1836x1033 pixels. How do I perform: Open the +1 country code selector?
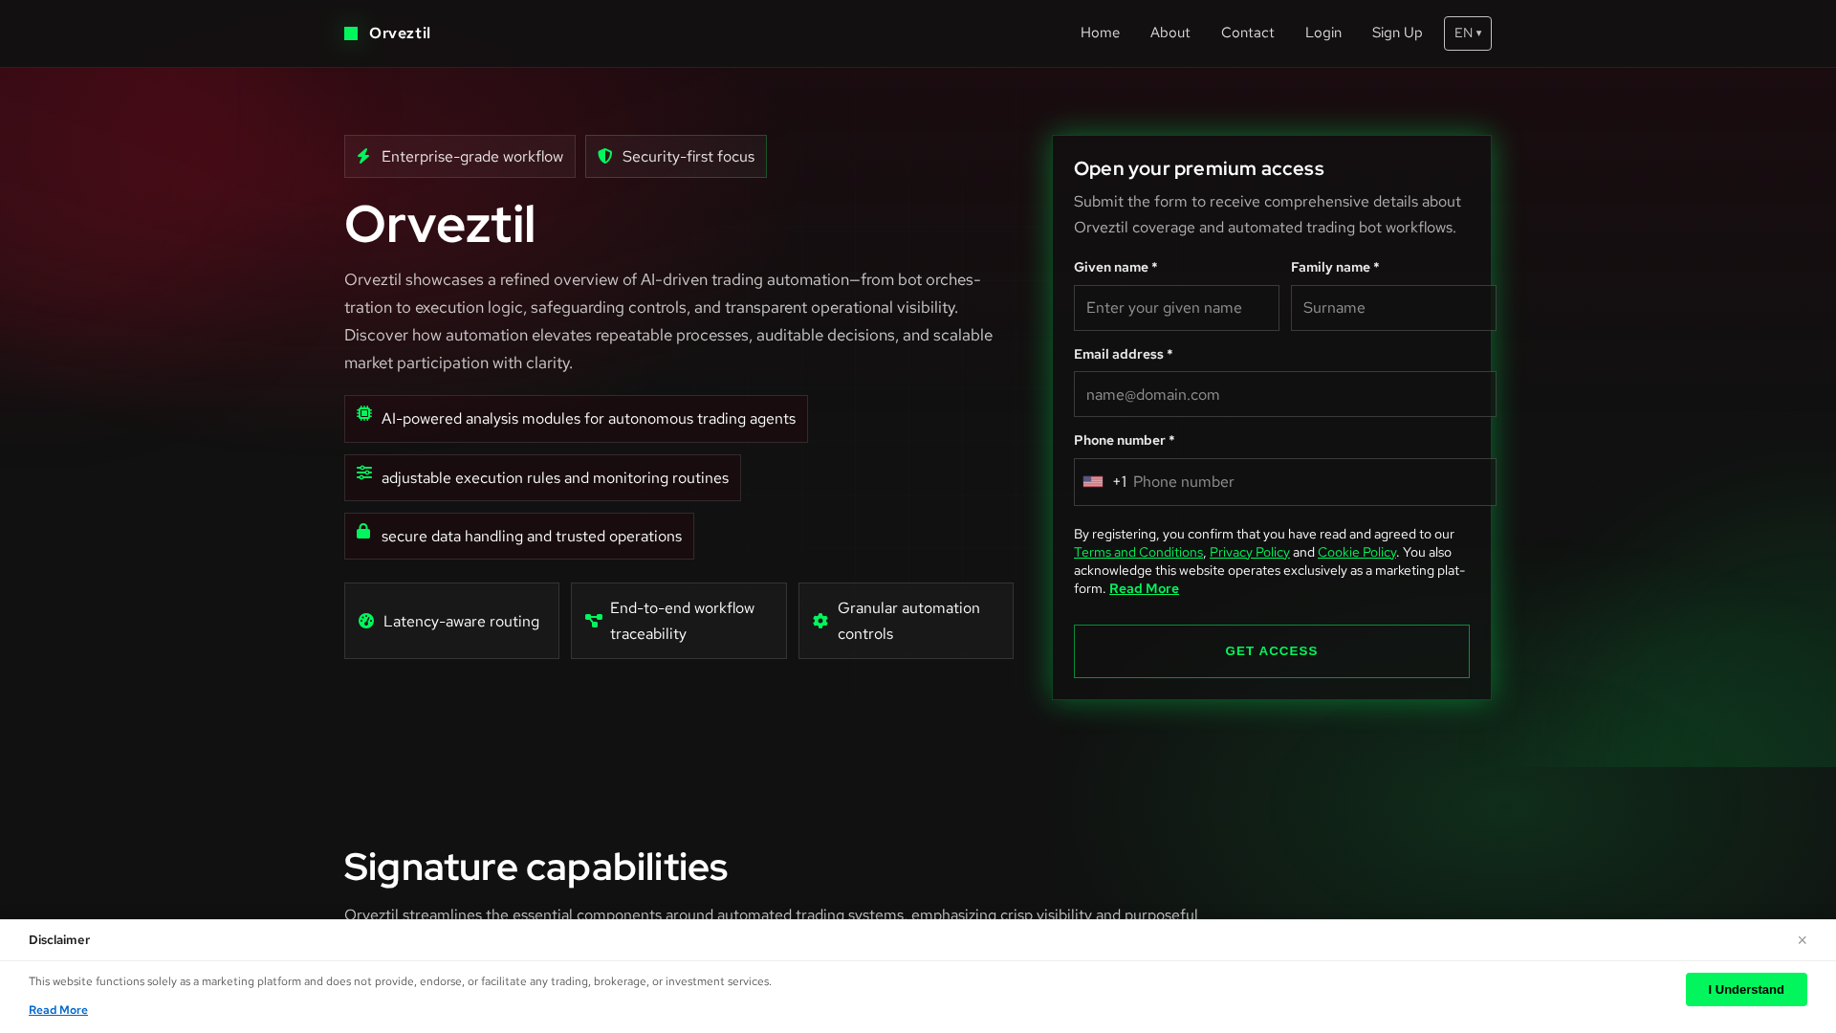pyautogui.click(x=1104, y=482)
